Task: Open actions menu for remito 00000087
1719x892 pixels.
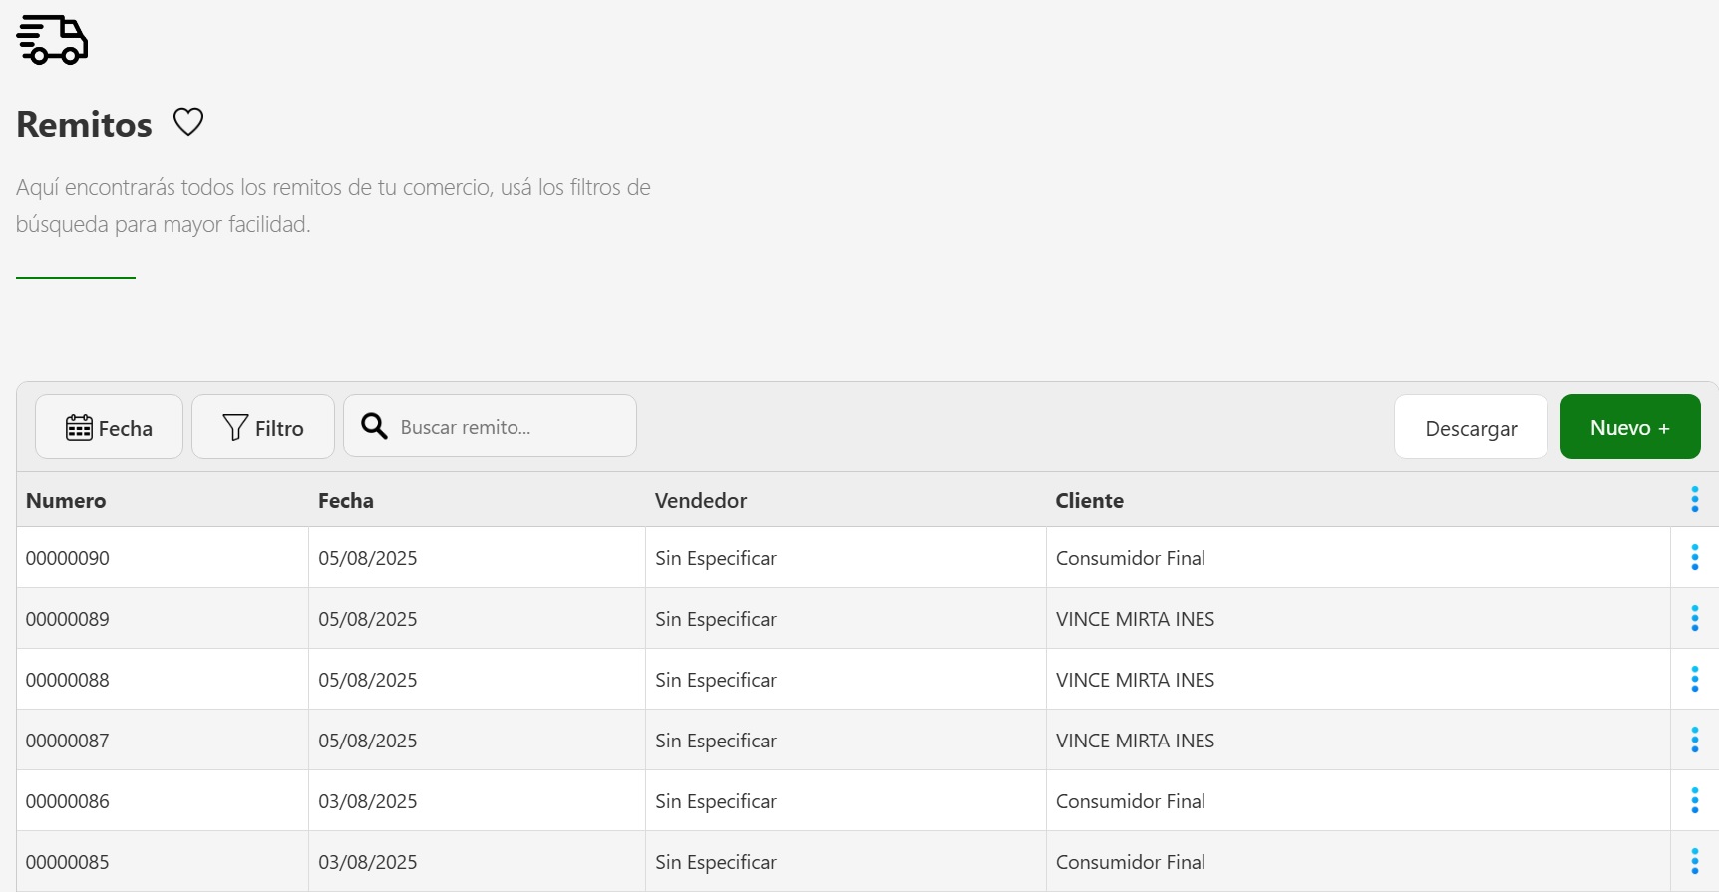Action: tap(1694, 741)
